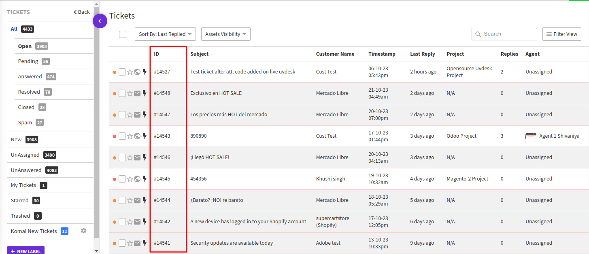Star ticket #14543

(x=130, y=136)
